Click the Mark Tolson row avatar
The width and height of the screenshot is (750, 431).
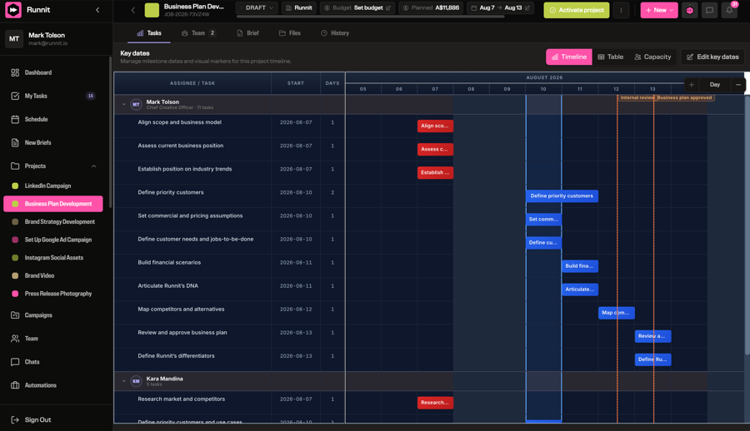[136, 104]
